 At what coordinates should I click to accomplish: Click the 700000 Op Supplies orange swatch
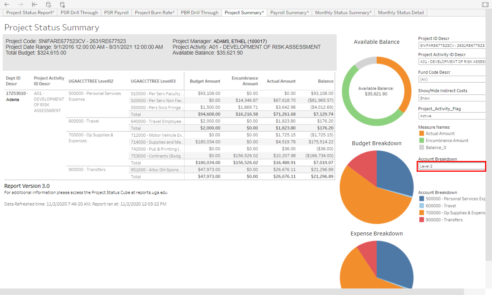(421, 213)
